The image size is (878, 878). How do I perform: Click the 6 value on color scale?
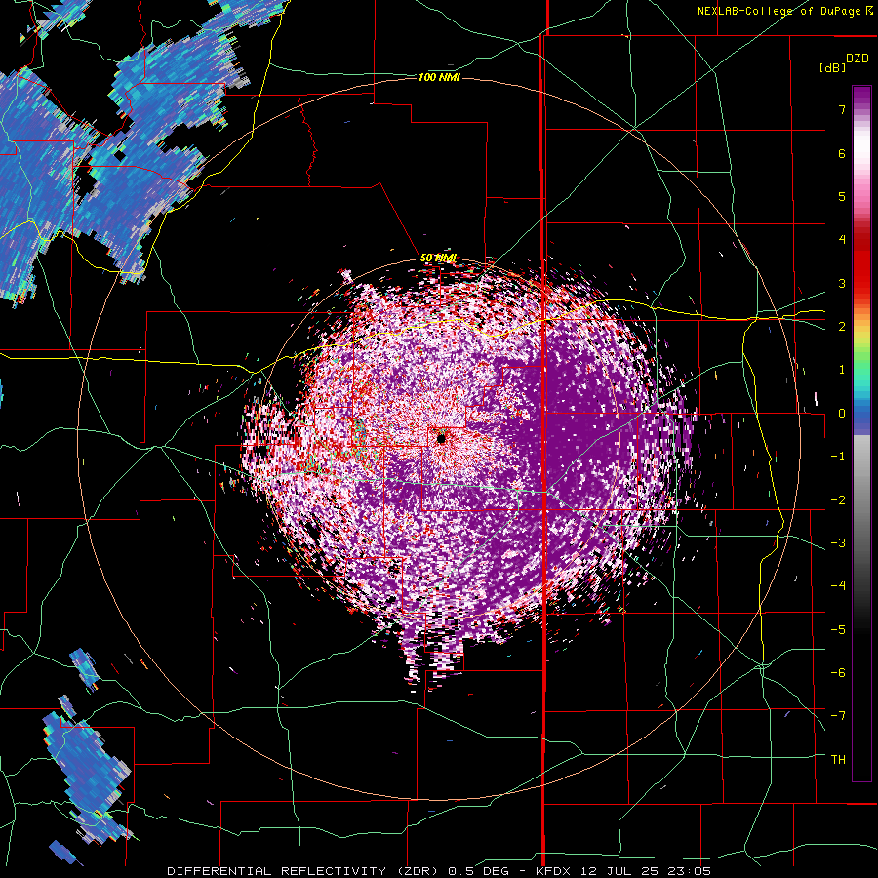pyautogui.click(x=842, y=153)
